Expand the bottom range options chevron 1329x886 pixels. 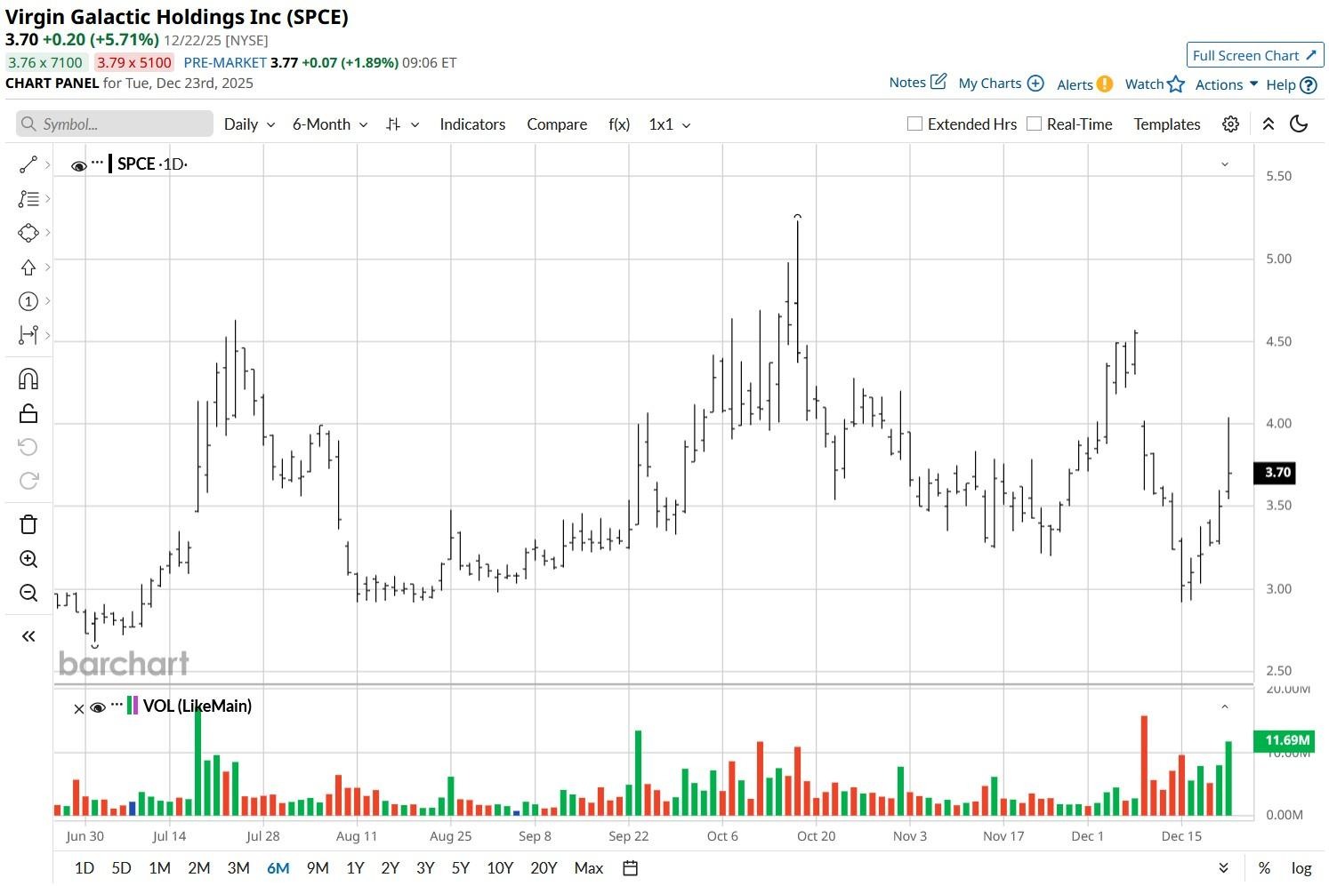pos(1224,868)
